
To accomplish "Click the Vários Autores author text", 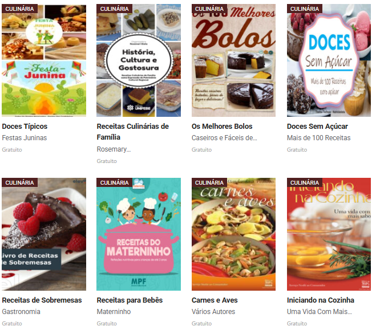I will (x=213, y=312).
